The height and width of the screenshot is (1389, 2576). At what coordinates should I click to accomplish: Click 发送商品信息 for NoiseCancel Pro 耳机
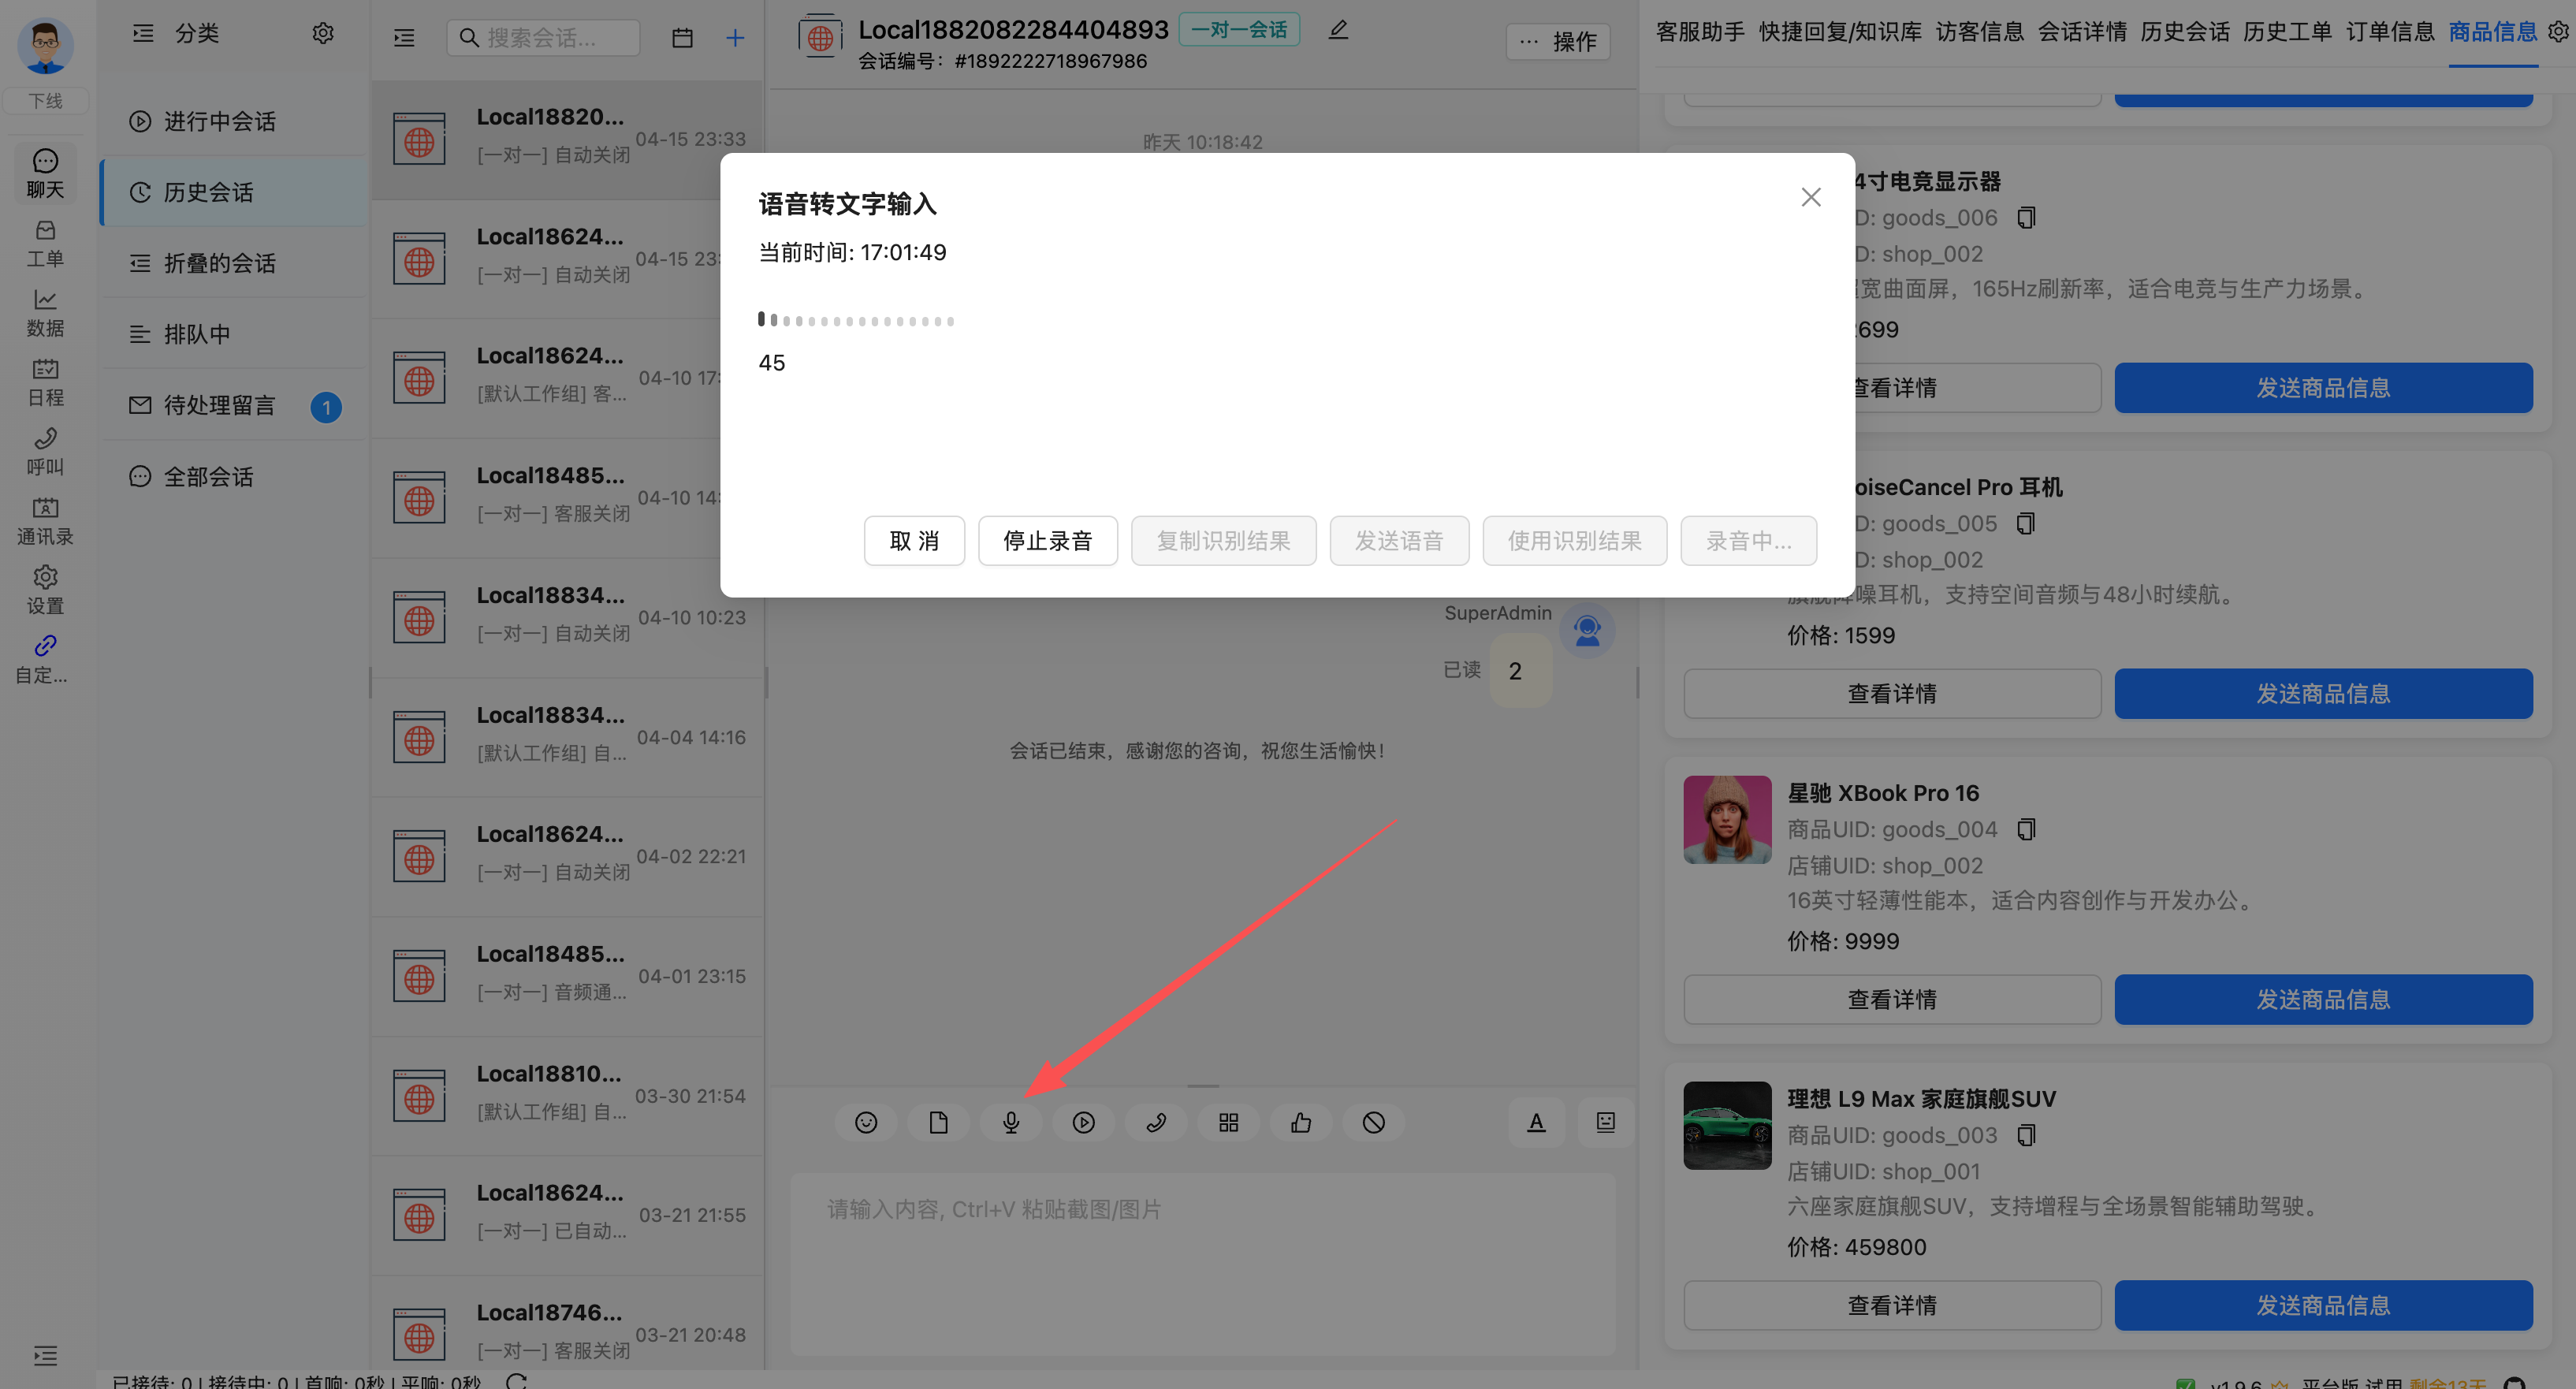(2323, 693)
